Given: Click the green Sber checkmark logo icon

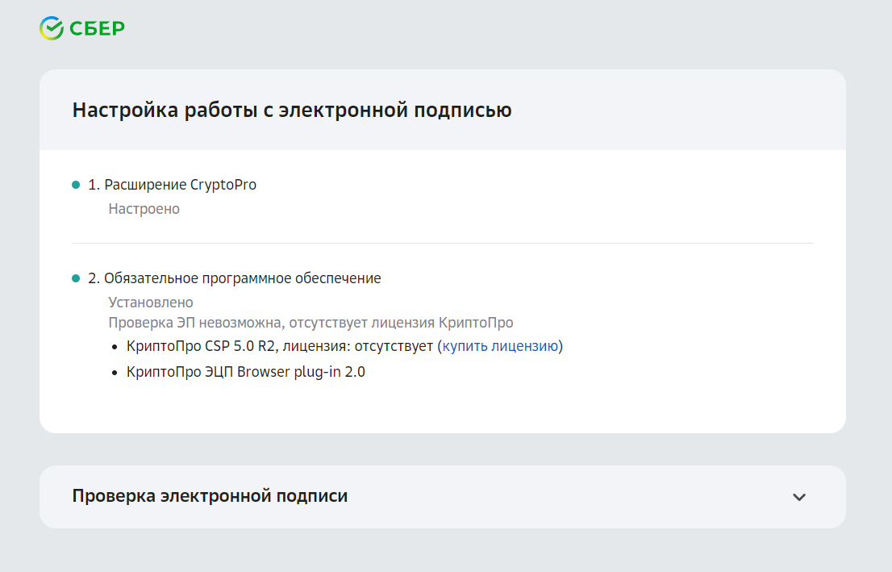Looking at the screenshot, I should click(x=51, y=28).
